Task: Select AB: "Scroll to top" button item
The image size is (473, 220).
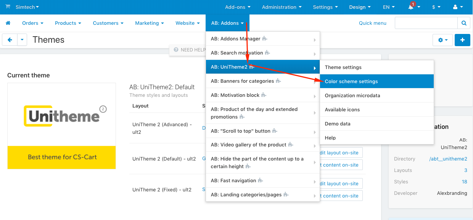Action: pyautogui.click(x=263, y=131)
